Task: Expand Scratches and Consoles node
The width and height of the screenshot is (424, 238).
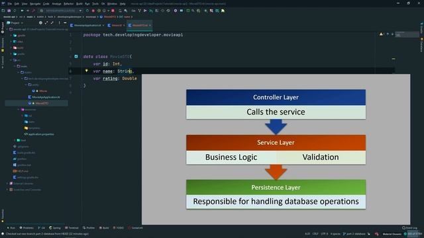Action: pos(7,190)
